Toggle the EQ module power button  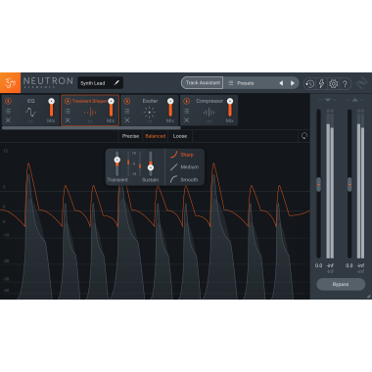coord(8,101)
